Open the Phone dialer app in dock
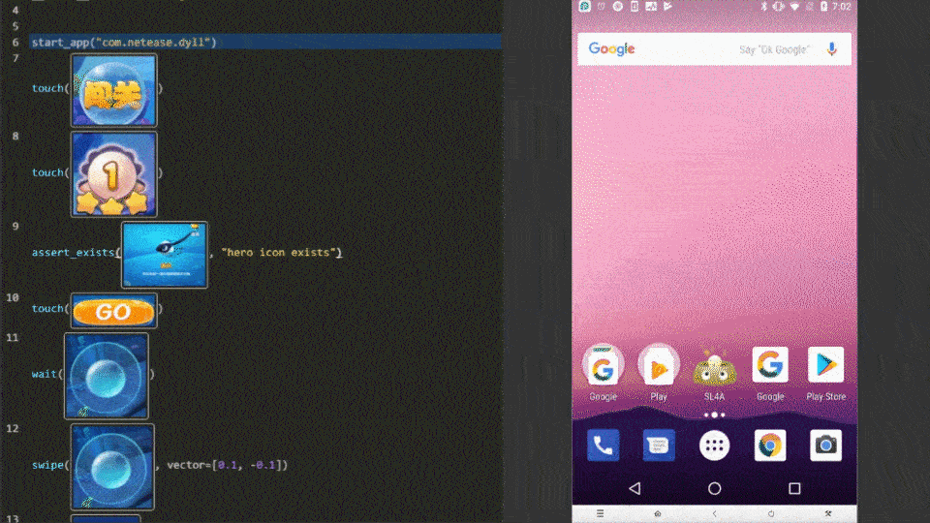Screen dimensions: 930x523 point(603,446)
